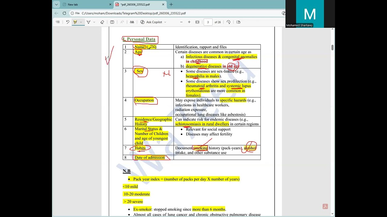Click the red PDF icon at bottom right
387x217 pixels.
(325, 206)
